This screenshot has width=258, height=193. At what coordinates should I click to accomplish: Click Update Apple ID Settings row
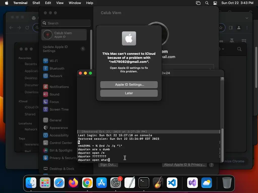pyautogui.click(x=64, y=49)
